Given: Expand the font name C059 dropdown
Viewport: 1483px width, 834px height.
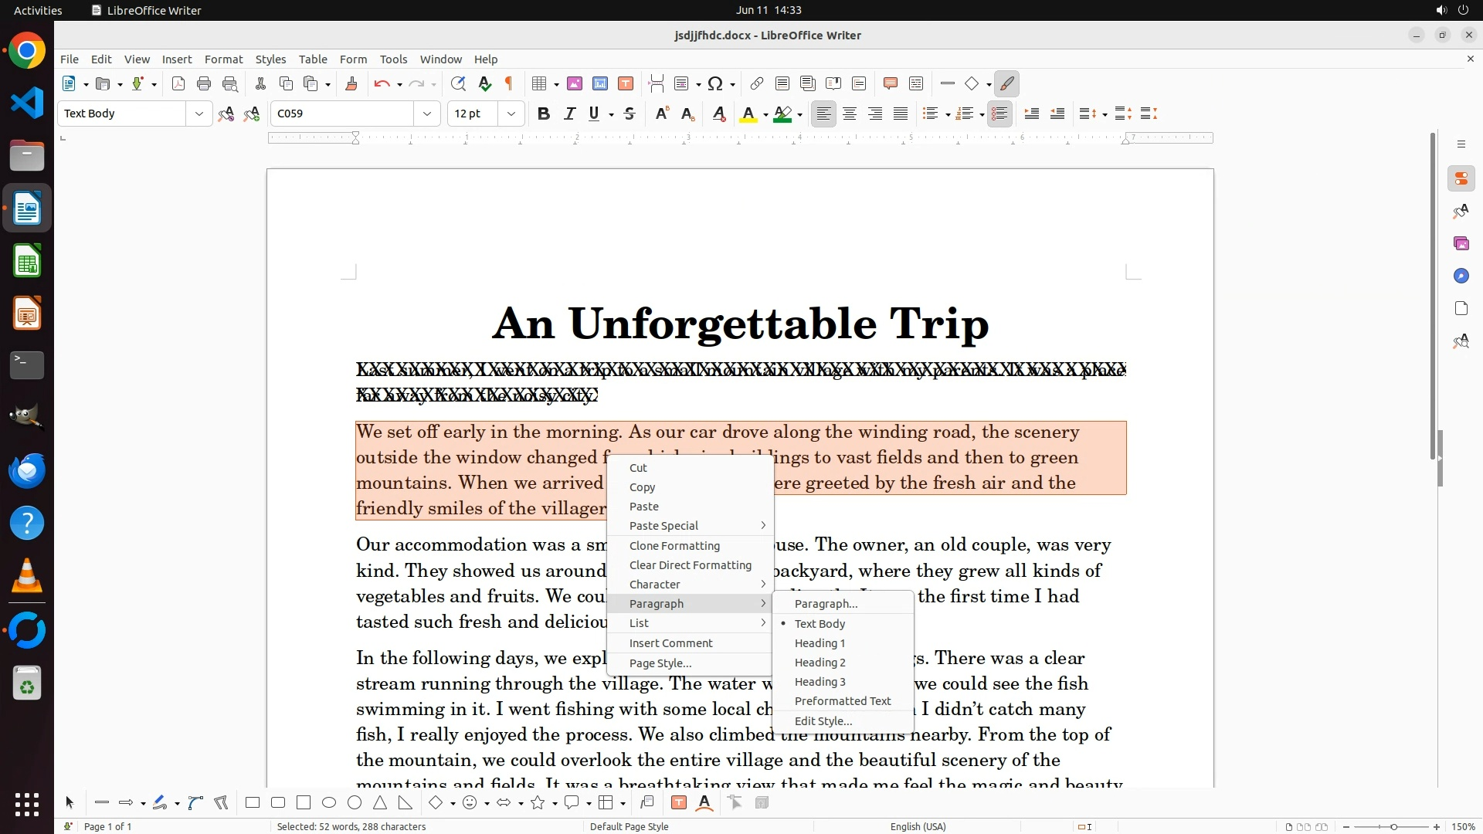Looking at the screenshot, I should [x=426, y=114].
